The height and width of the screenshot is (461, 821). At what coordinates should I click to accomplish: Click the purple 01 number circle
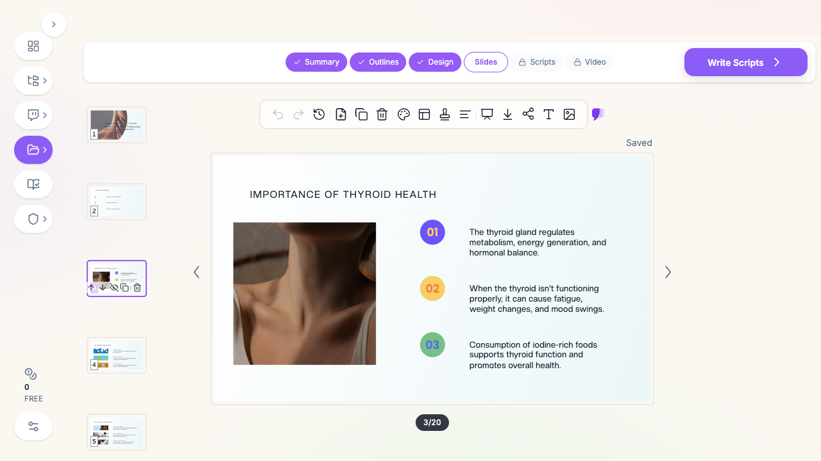click(432, 232)
